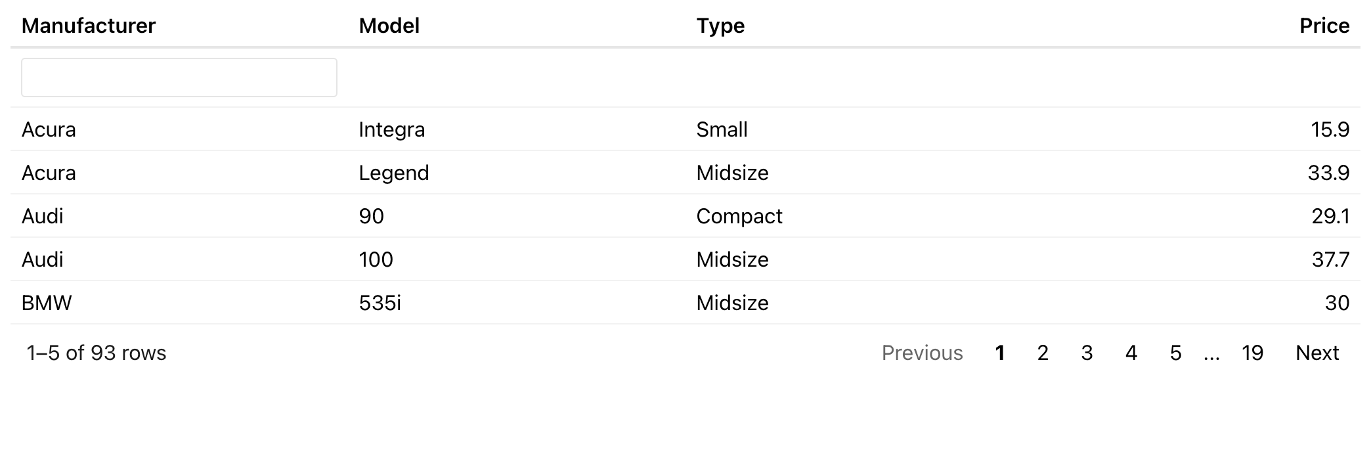
Task: Click the Audi 100 model cell
Action: (x=376, y=259)
